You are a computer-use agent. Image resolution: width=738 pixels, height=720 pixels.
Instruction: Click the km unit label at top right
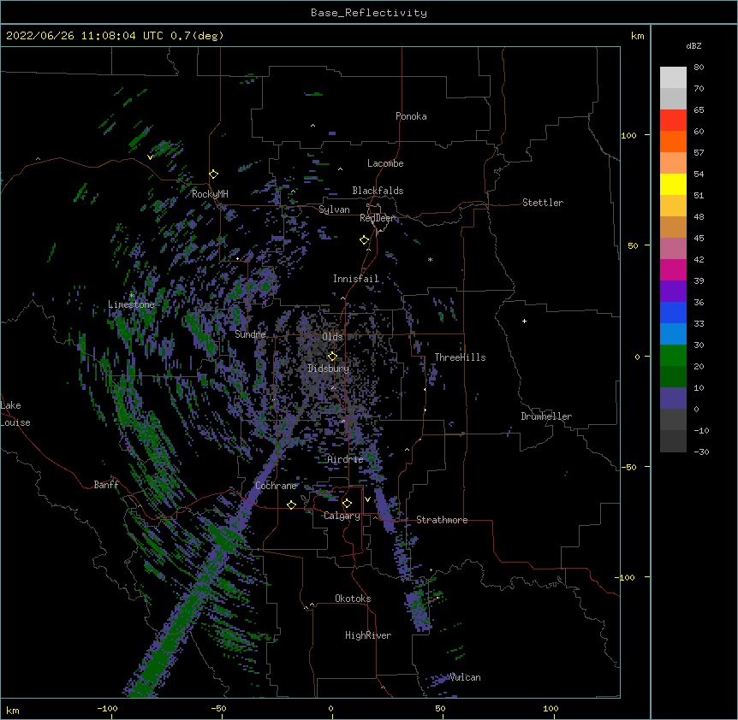click(637, 36)
